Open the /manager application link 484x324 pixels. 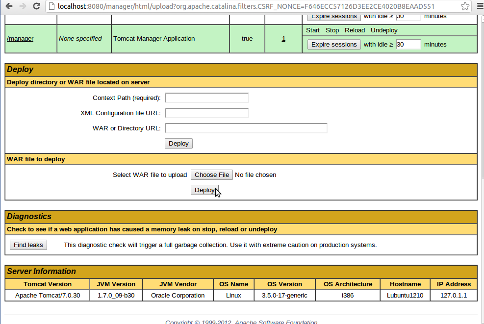click(x=20, y=39)
